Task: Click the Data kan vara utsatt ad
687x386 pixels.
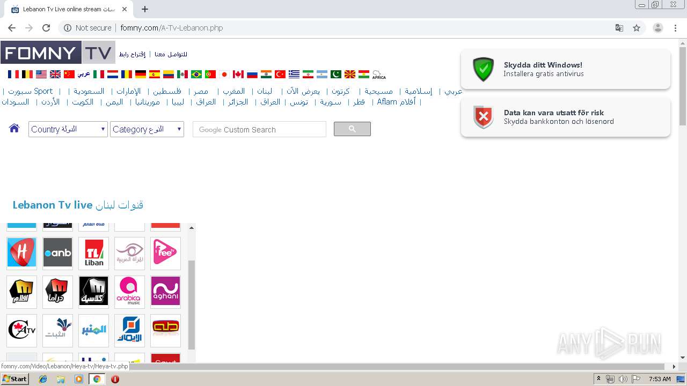Action: point(566,117)
